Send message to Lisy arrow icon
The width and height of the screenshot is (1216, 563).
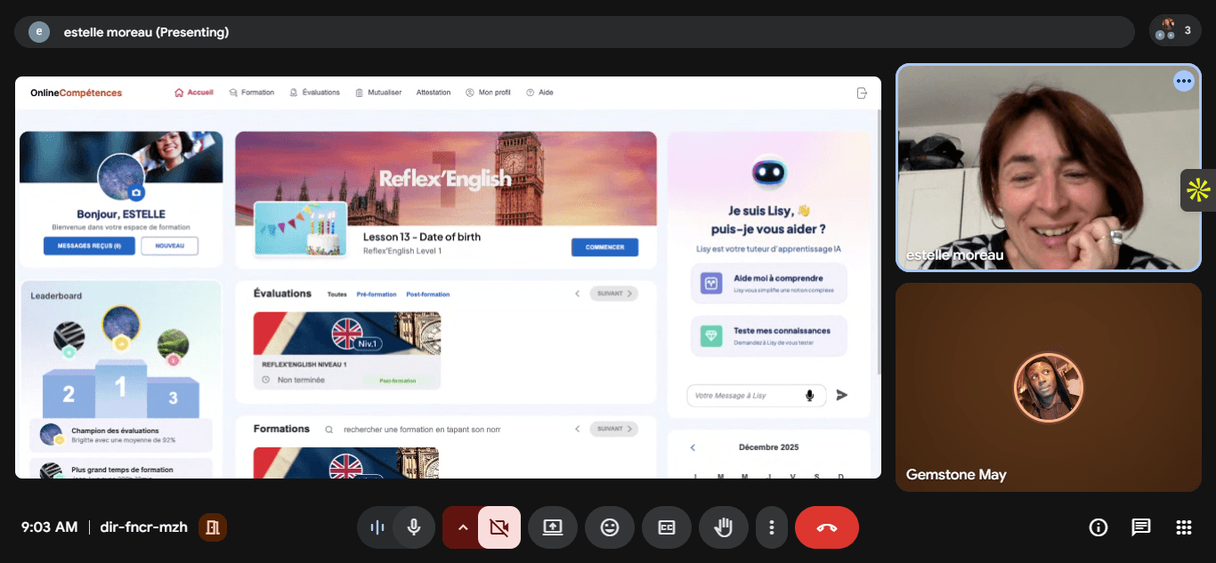842,395
